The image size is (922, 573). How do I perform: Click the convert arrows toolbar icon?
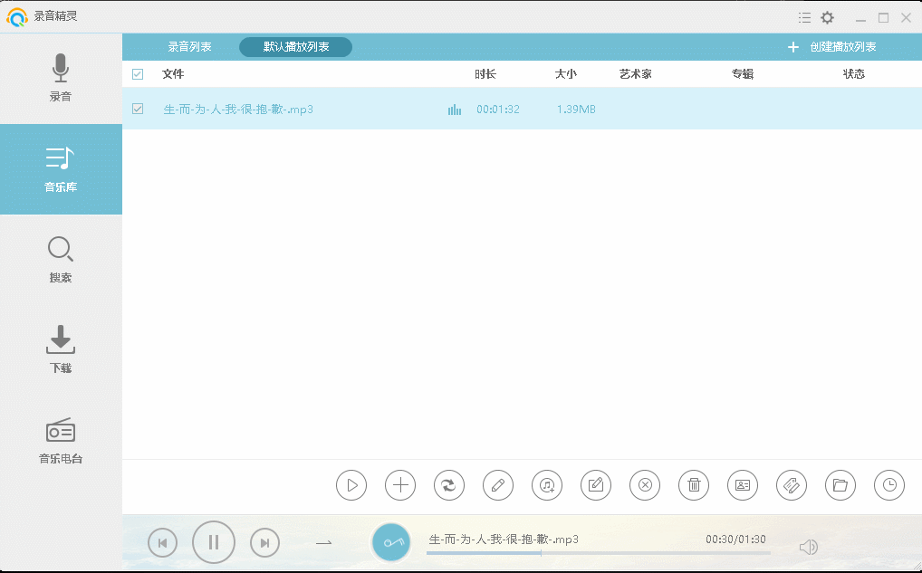(x=449, y=485)
